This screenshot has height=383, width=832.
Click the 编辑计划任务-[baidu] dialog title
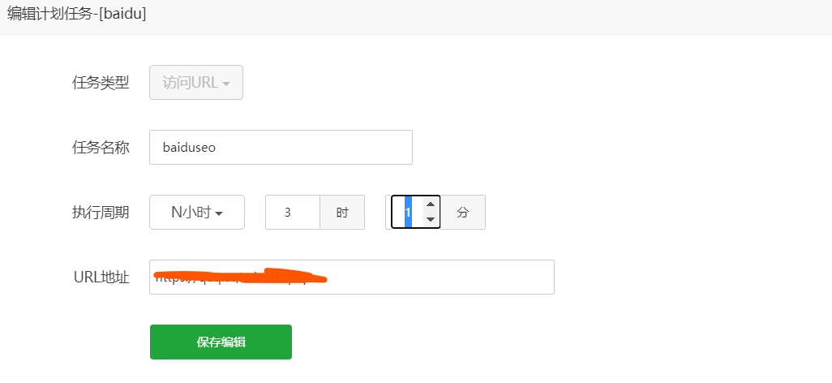(77, 14)
